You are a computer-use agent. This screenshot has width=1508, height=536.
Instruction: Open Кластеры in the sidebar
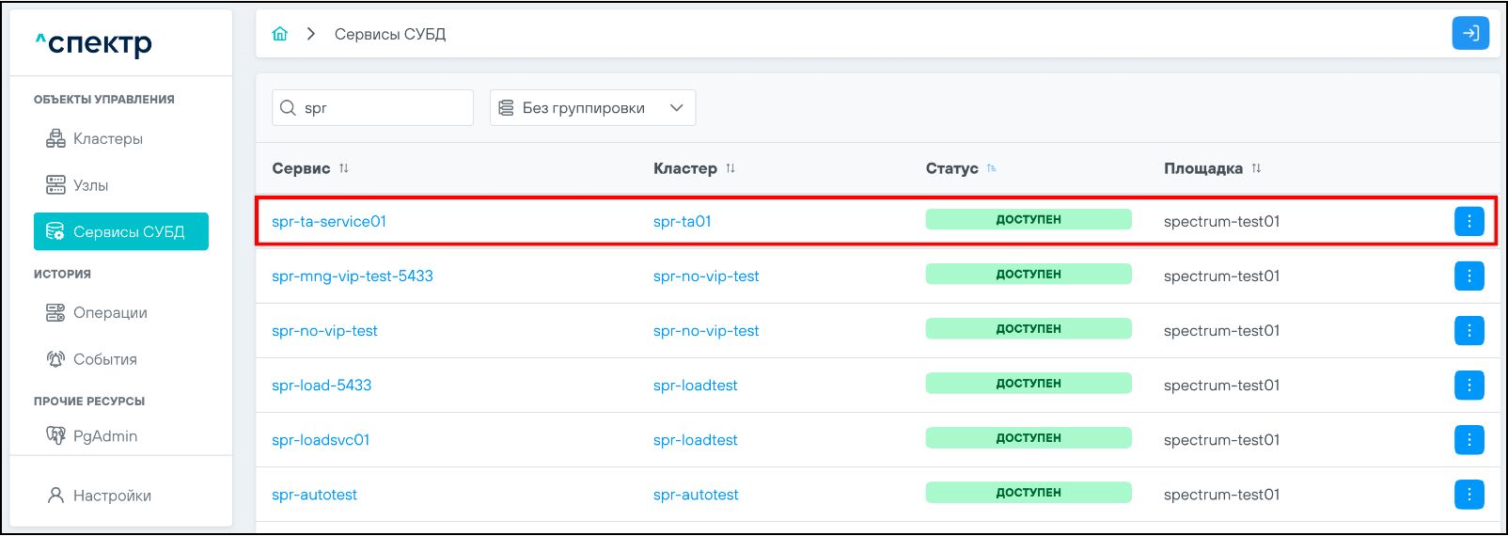click(x=107, y=139)
